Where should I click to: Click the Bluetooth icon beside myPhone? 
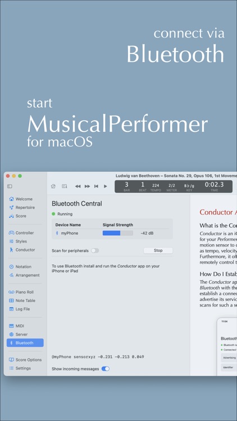point(57,234)
